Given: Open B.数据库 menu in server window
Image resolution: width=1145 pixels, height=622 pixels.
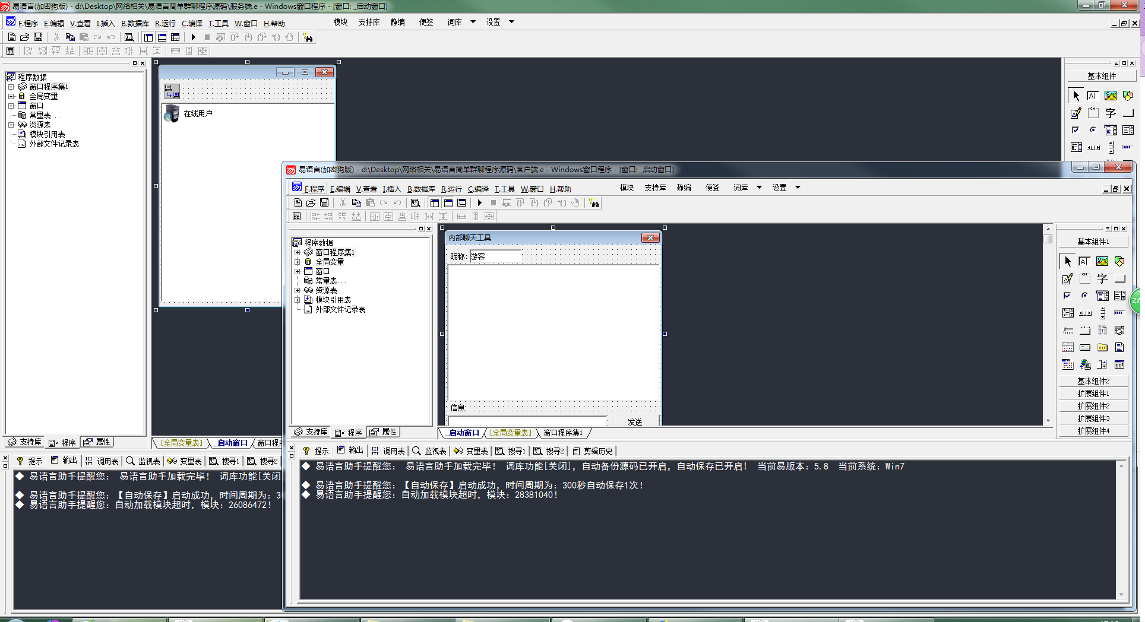Looking at the screenshot, I should coord(135,23).
